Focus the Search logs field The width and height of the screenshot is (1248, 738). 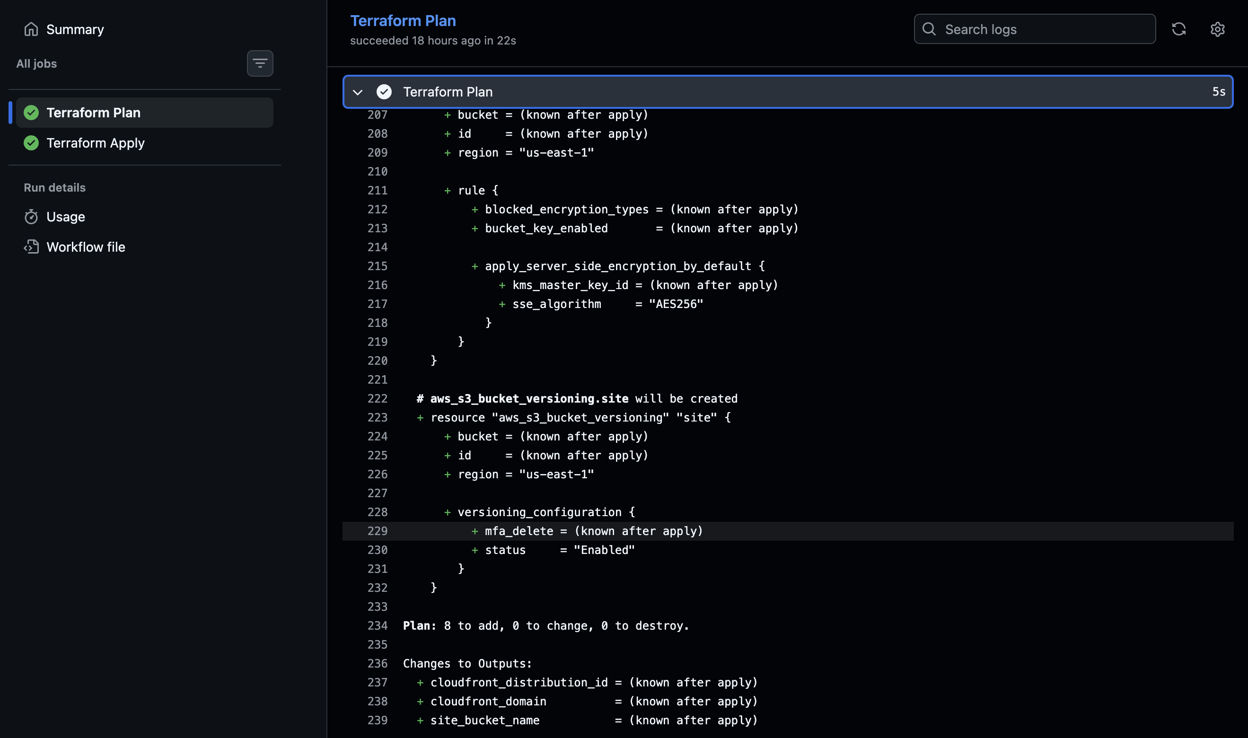click(1035, 29)
